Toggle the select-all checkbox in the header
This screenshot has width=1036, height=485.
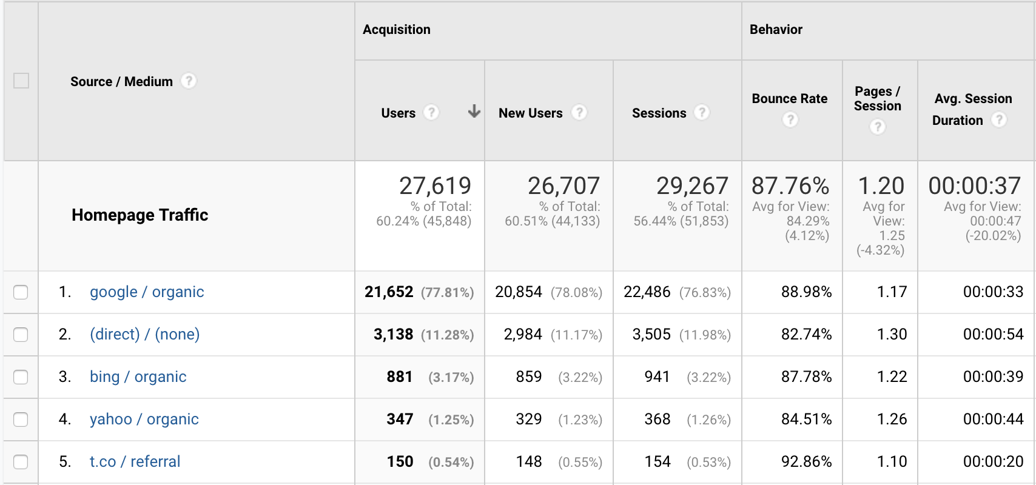coord(21,79)
